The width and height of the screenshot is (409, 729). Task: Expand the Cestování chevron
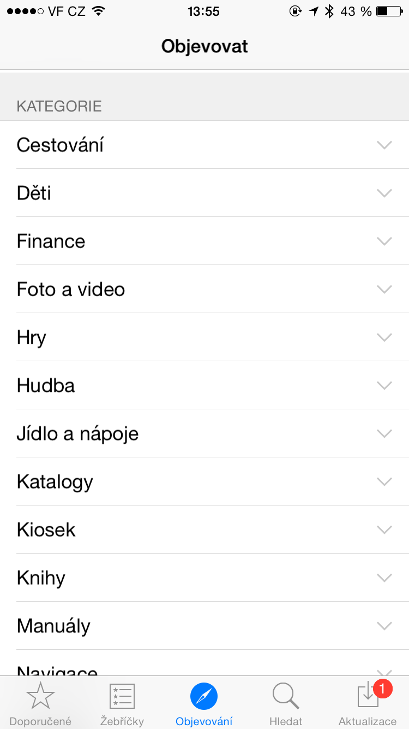click(384, 145)
